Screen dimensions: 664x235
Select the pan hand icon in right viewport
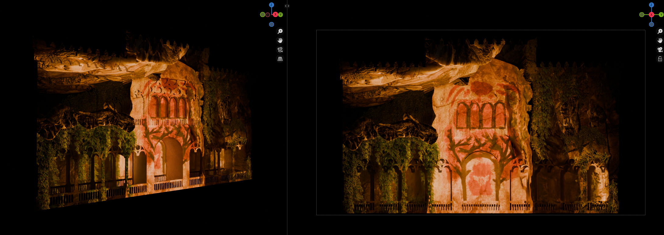coord(660,40)
